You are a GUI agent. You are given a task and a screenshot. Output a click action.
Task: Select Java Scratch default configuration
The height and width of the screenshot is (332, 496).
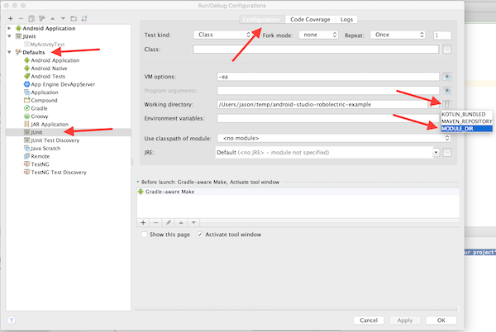click(45, 149)
